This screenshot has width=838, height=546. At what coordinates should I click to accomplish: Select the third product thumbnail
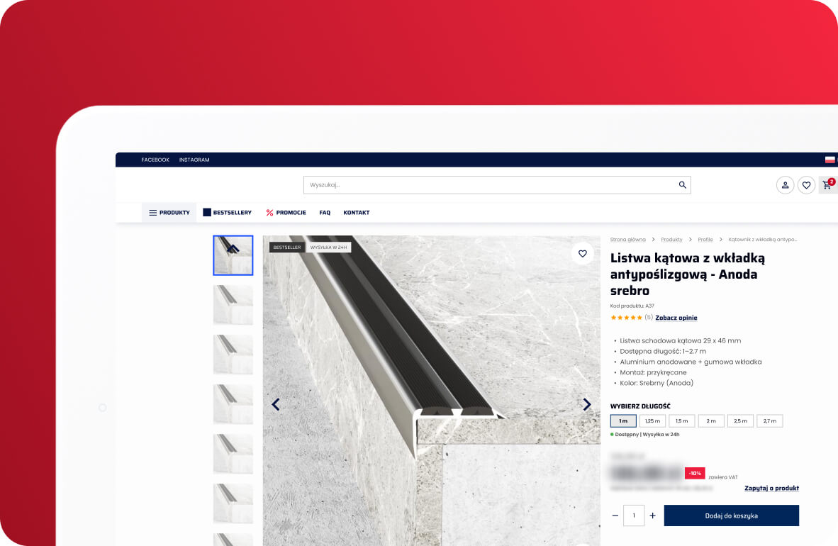pyautogui.click(x=233, y=355)
